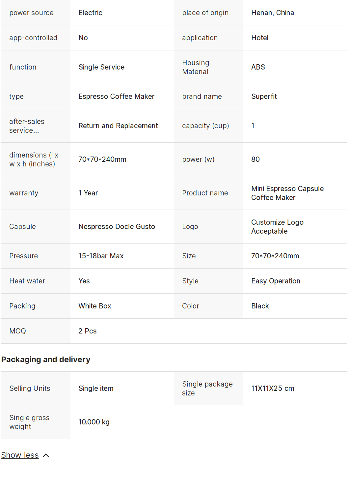The image size is (348, 491).
Task: Click the Single Service function value
Action: tap(101, 67)
